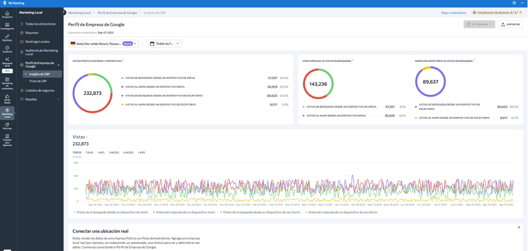Select Marketing Local in the left rail

pos(7,113)
